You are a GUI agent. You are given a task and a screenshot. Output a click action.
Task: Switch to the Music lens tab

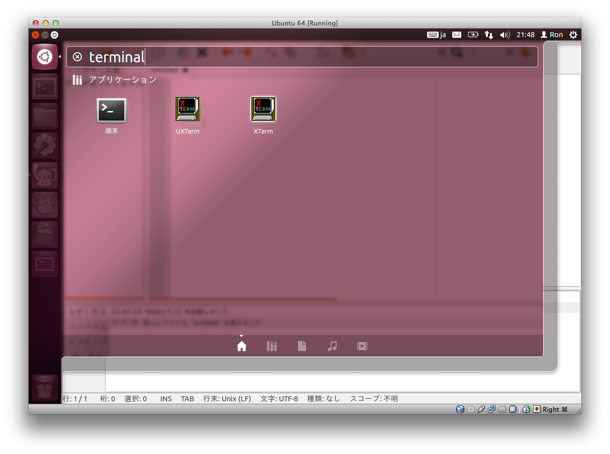tap(332, 346)
